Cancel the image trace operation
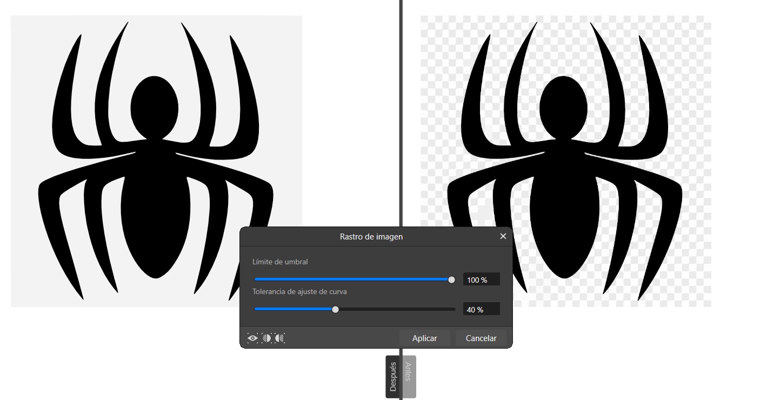The image size is (774, 400). (481, 337)
